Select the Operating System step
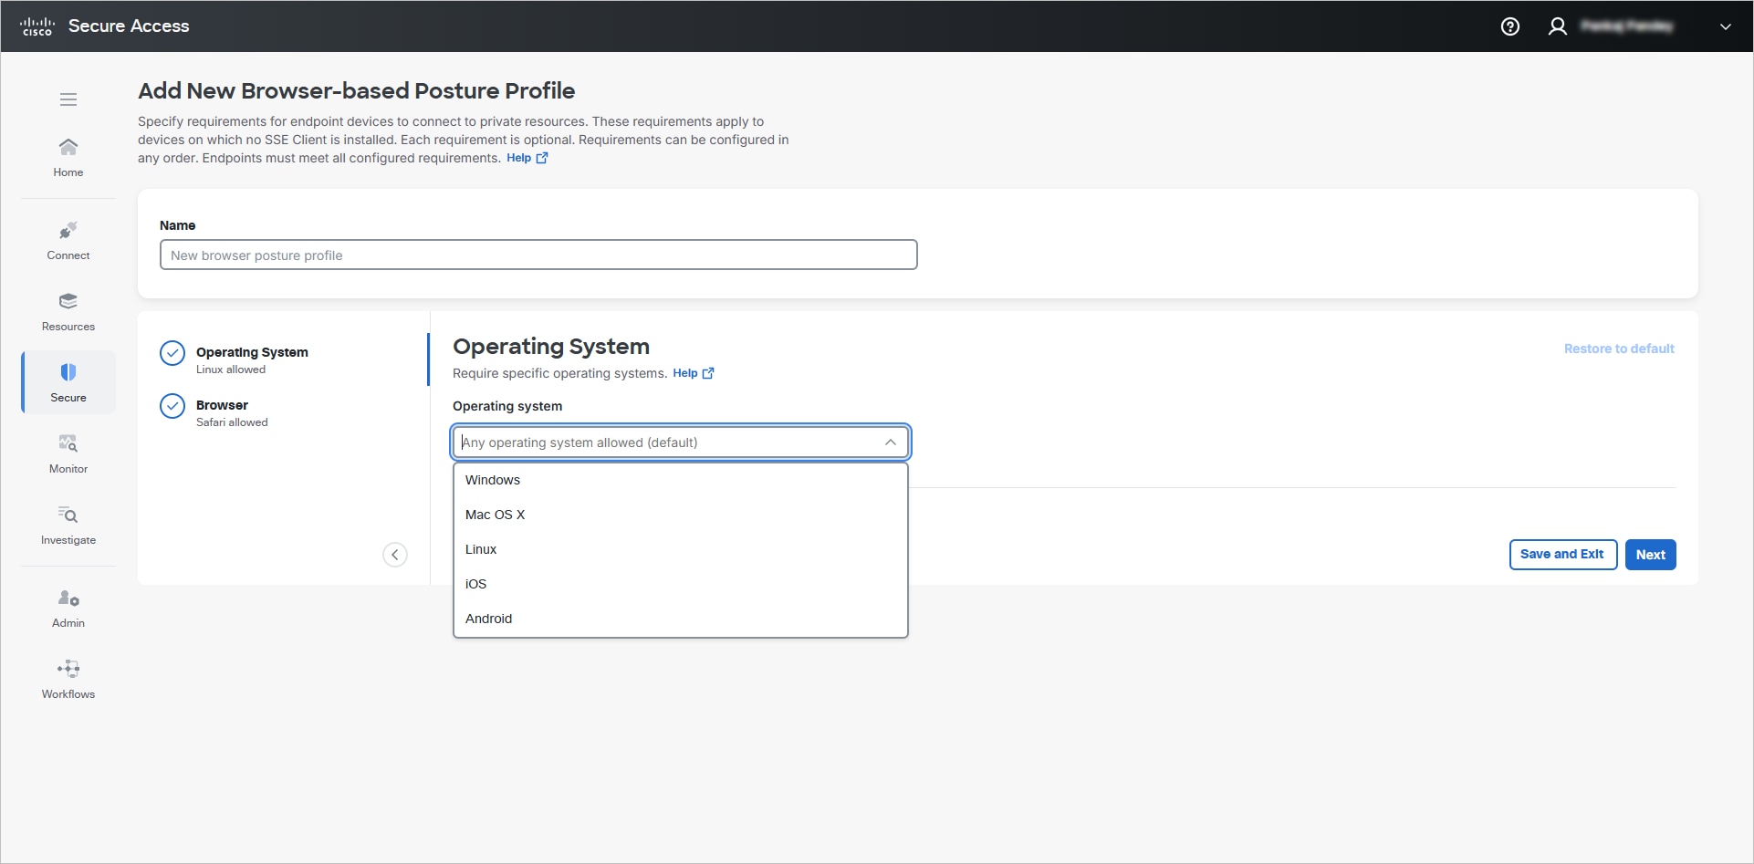 [252, 360]
